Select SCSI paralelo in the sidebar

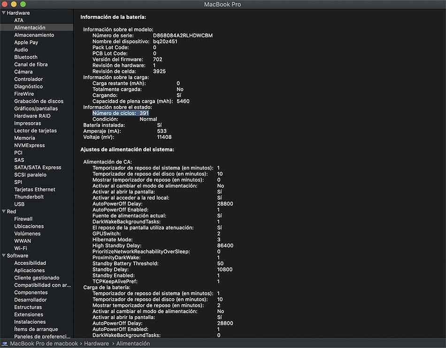[31, 175]
